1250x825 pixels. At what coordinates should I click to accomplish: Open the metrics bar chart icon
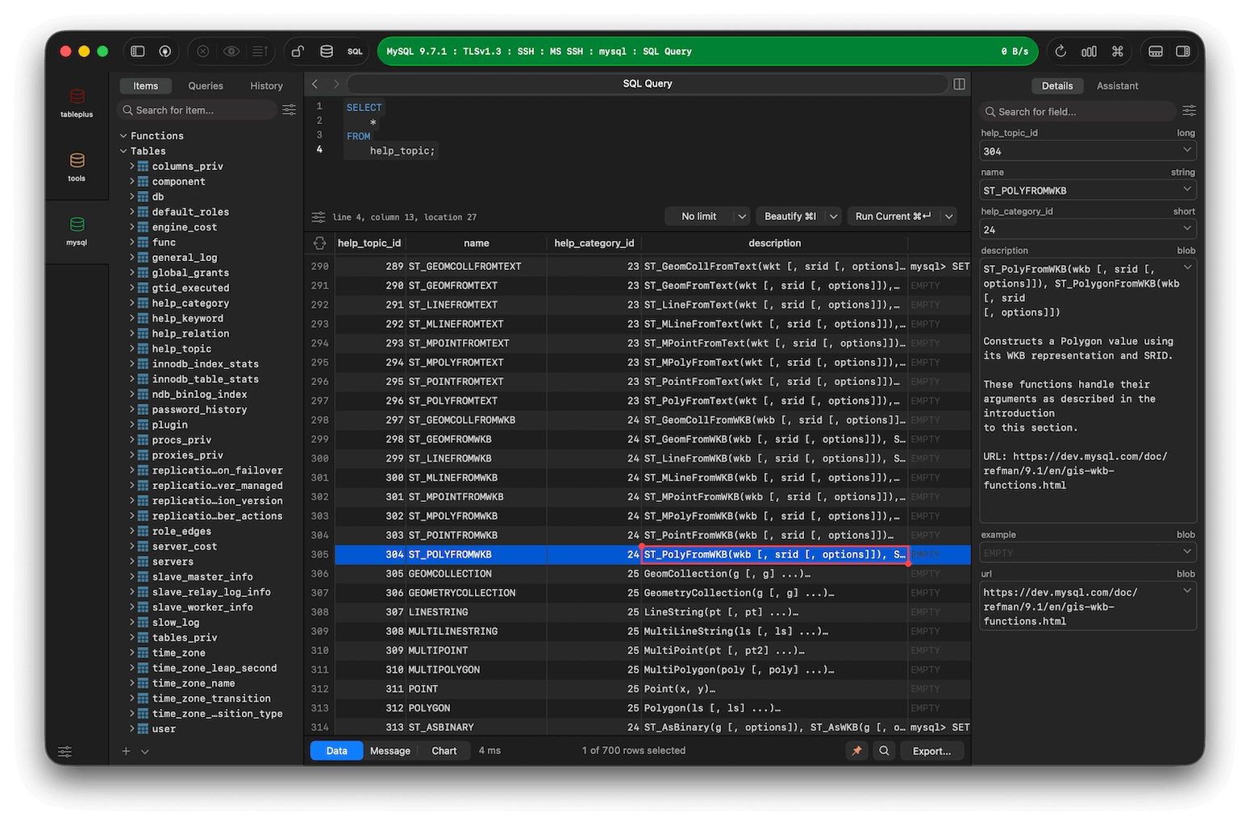coord(1089,52)
